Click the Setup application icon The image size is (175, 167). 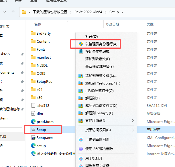[33, 129]
